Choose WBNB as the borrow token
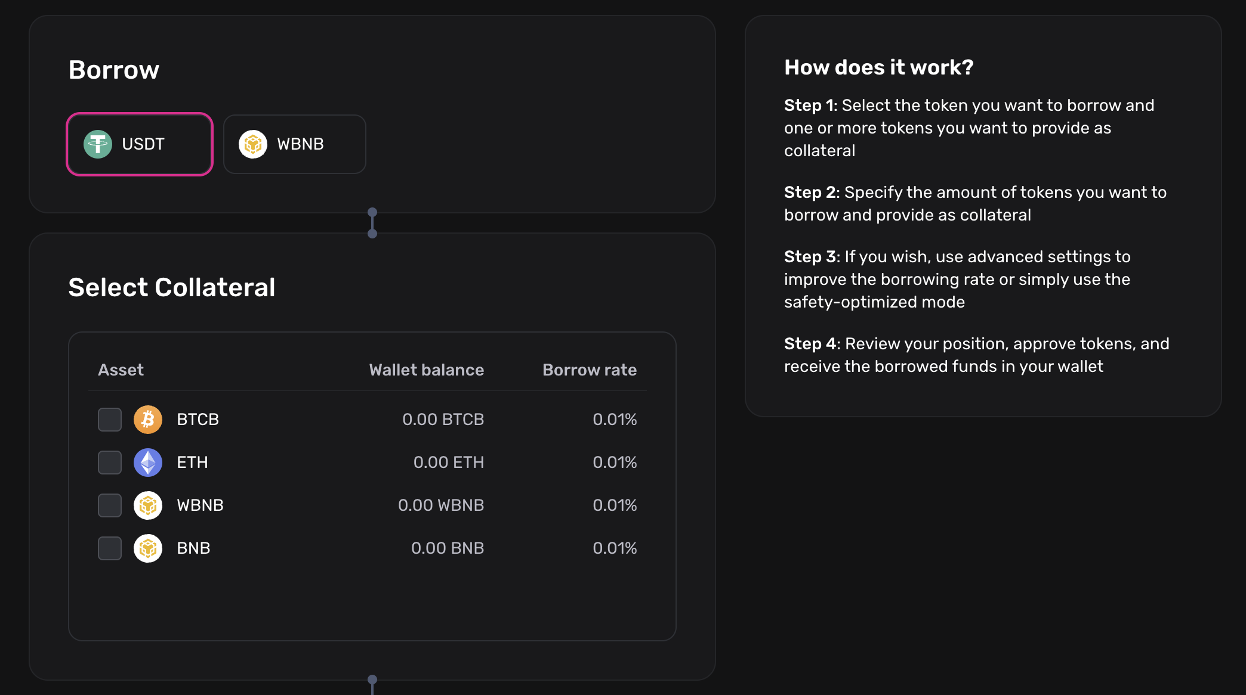Viewport: 1246px width, 695px height. click(x=294, y=144)
